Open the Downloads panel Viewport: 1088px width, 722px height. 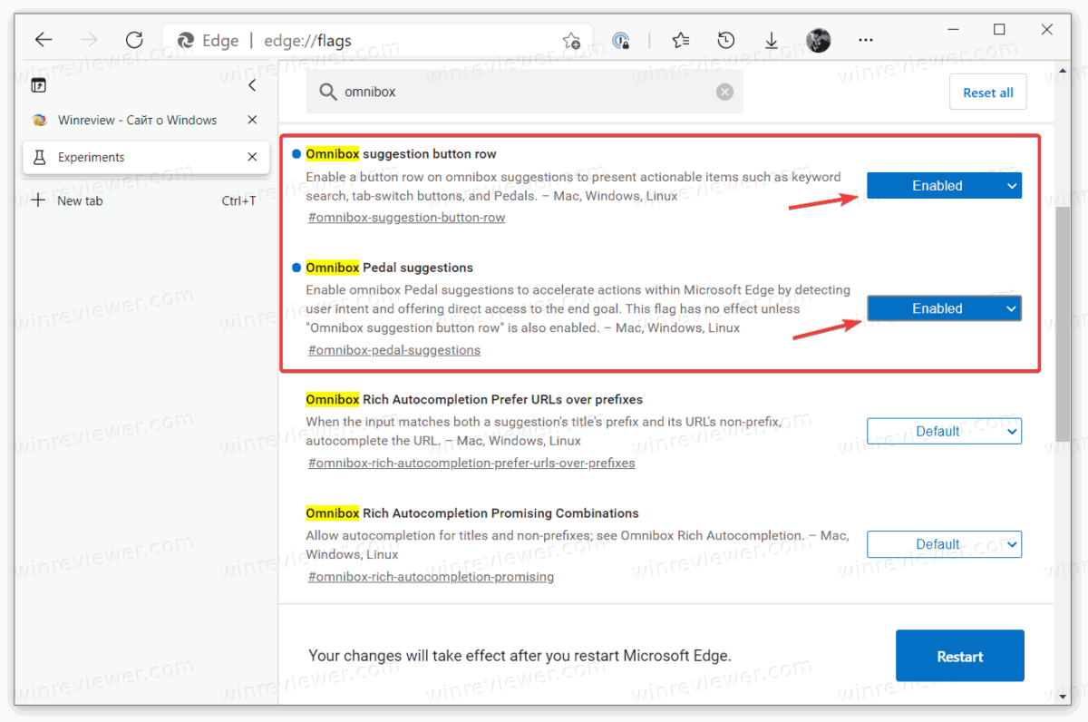coord(771,40)
